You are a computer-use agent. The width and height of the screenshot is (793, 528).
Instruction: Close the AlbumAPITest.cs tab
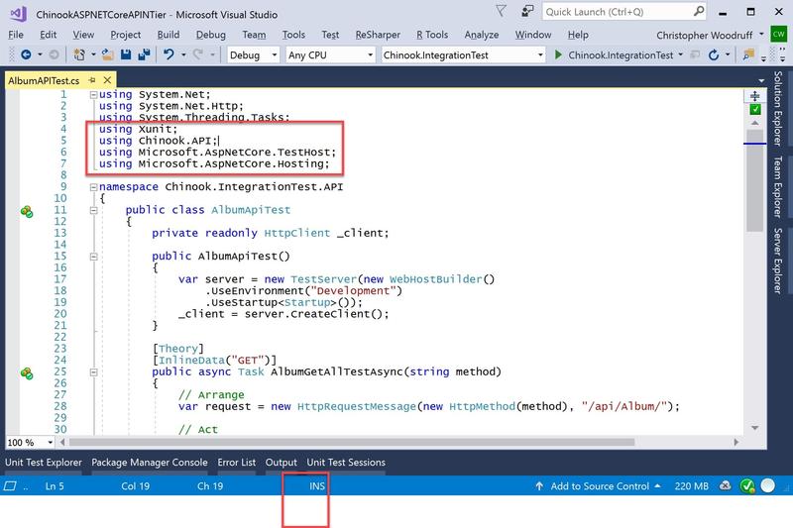107,80
